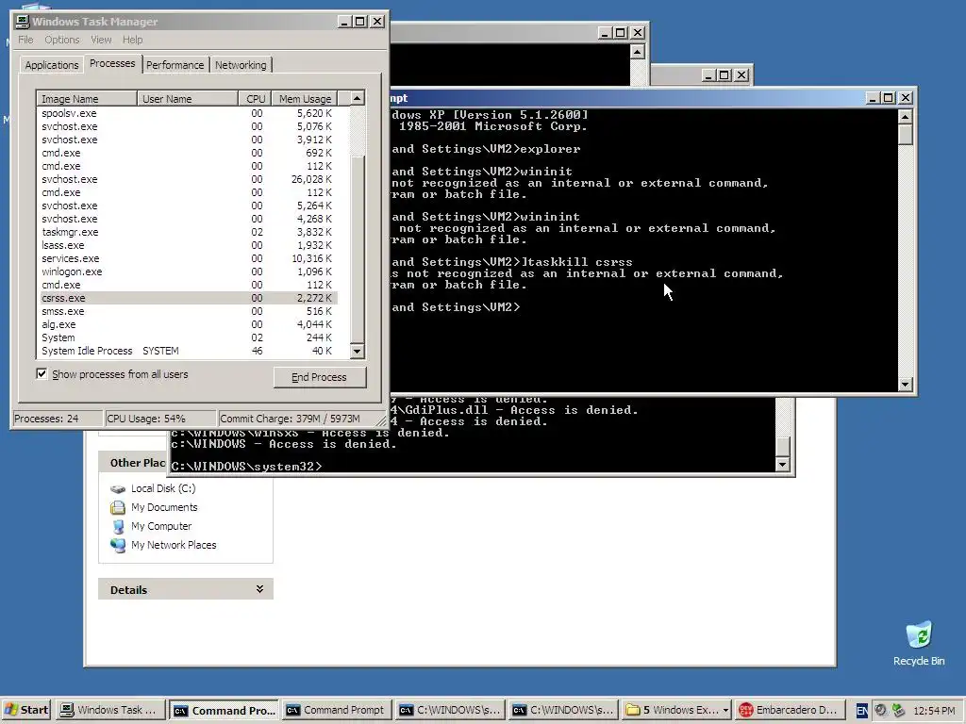Click the My Network Places globe icon

click(118, 545)
